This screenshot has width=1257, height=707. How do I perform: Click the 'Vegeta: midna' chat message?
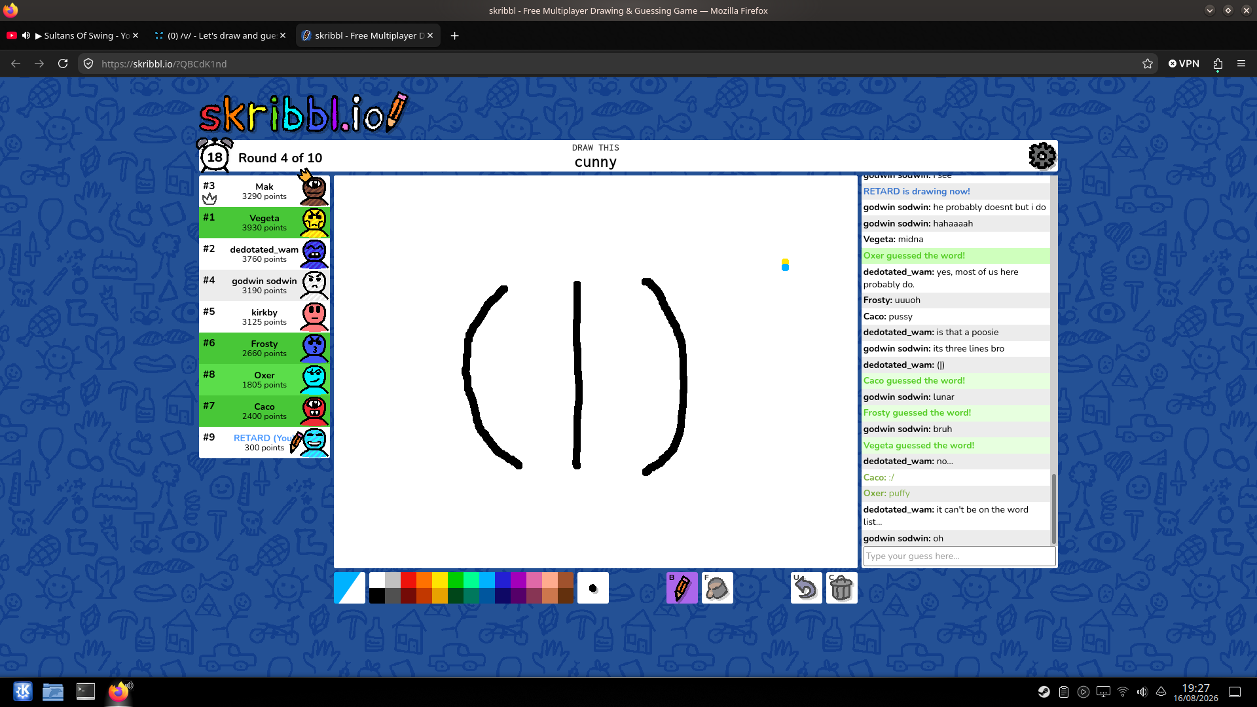tap(956, 239)
